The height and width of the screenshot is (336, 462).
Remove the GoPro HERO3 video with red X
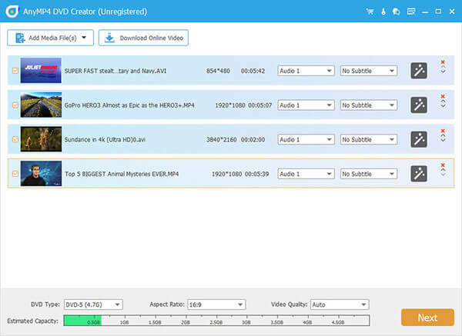click(x=443, y=97)
